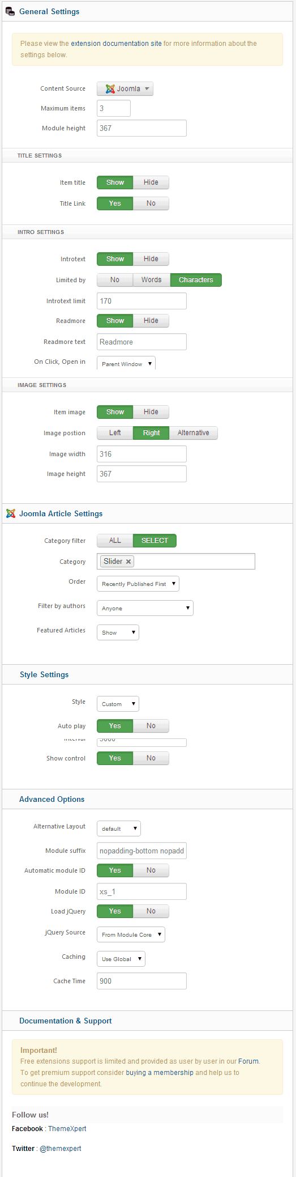
Task: Set Auto play to No
Action: [x=151, y=726]
